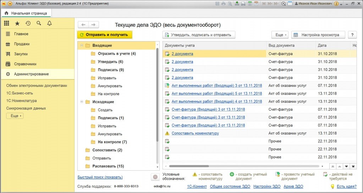Open Favorites via the star icon
The height and width of the screenshot is (193, 363).
point(17,23)
